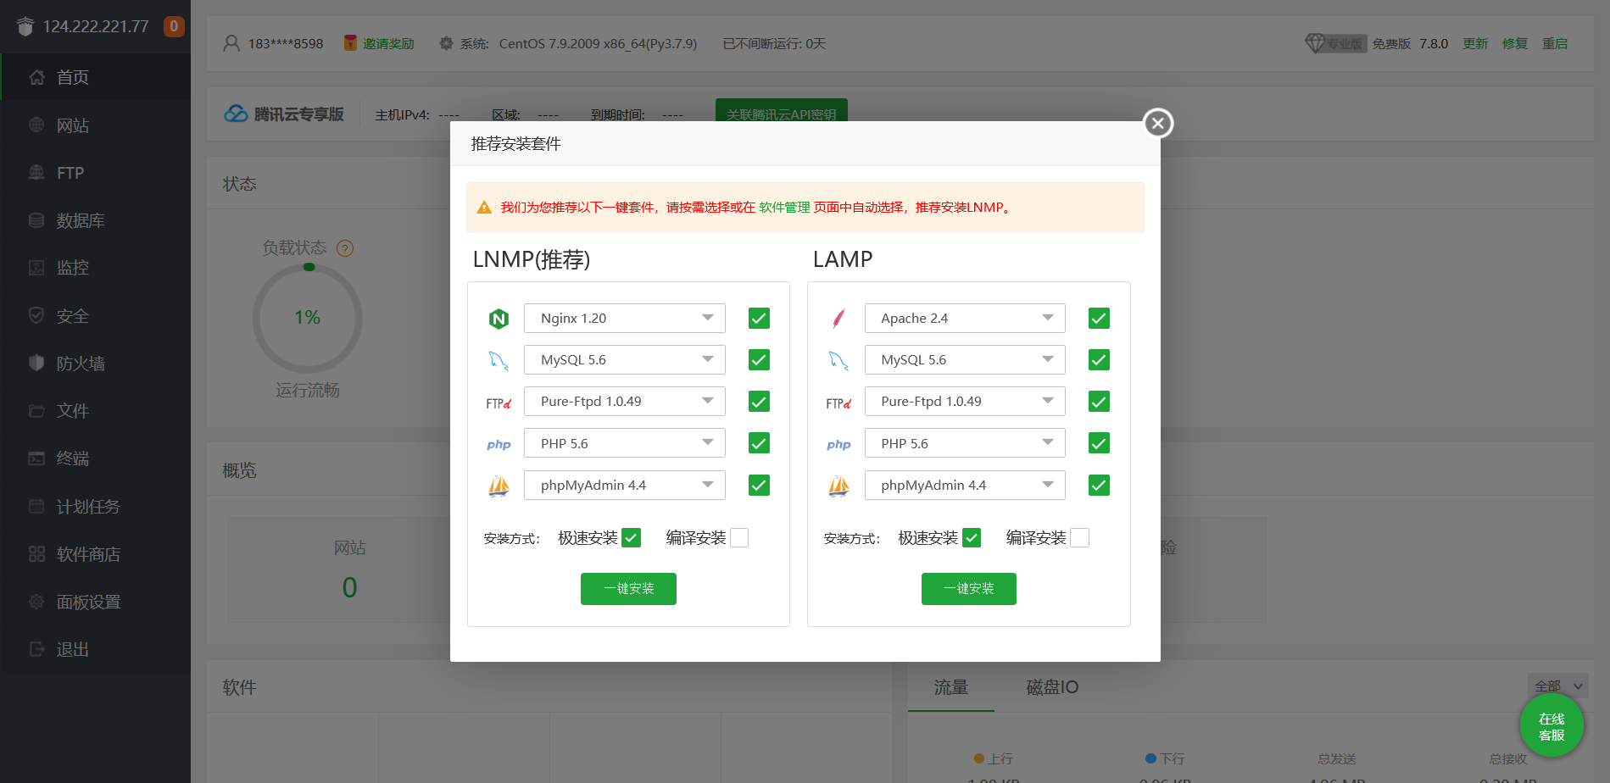The width and height of the screenshot is (1610, 783).
Task: Uncheck LNMP Pure-Ftpd checkbox
Action: [x=759, y=402]
